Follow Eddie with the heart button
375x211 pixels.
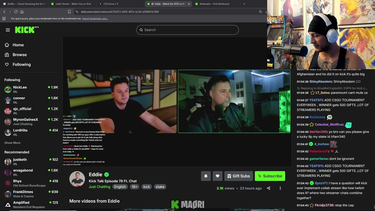click(x=217, y=176)
